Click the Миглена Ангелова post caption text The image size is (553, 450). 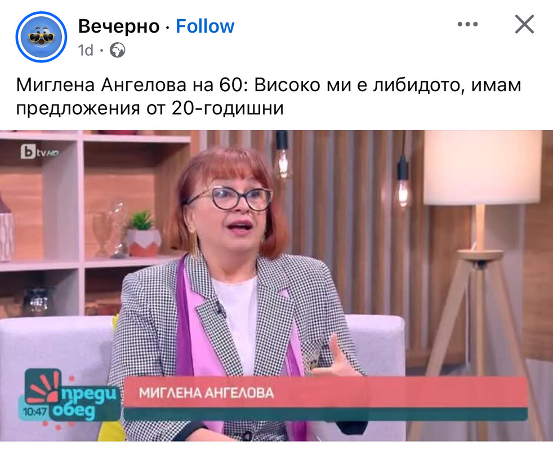(269, 96)
